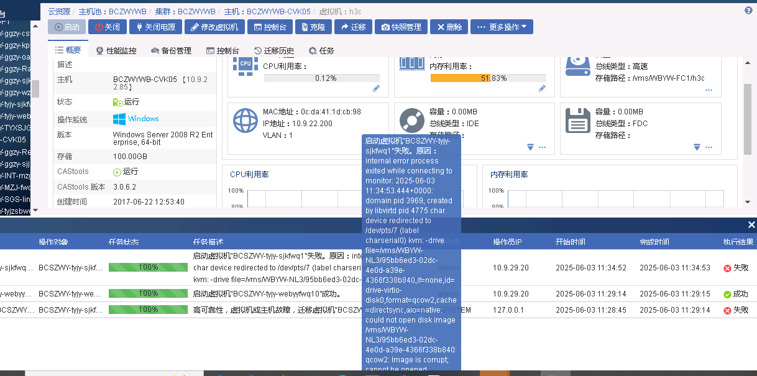757x376 pixels.
Task: Edit CPU settings via pencil icon
Action: [376, 89]
